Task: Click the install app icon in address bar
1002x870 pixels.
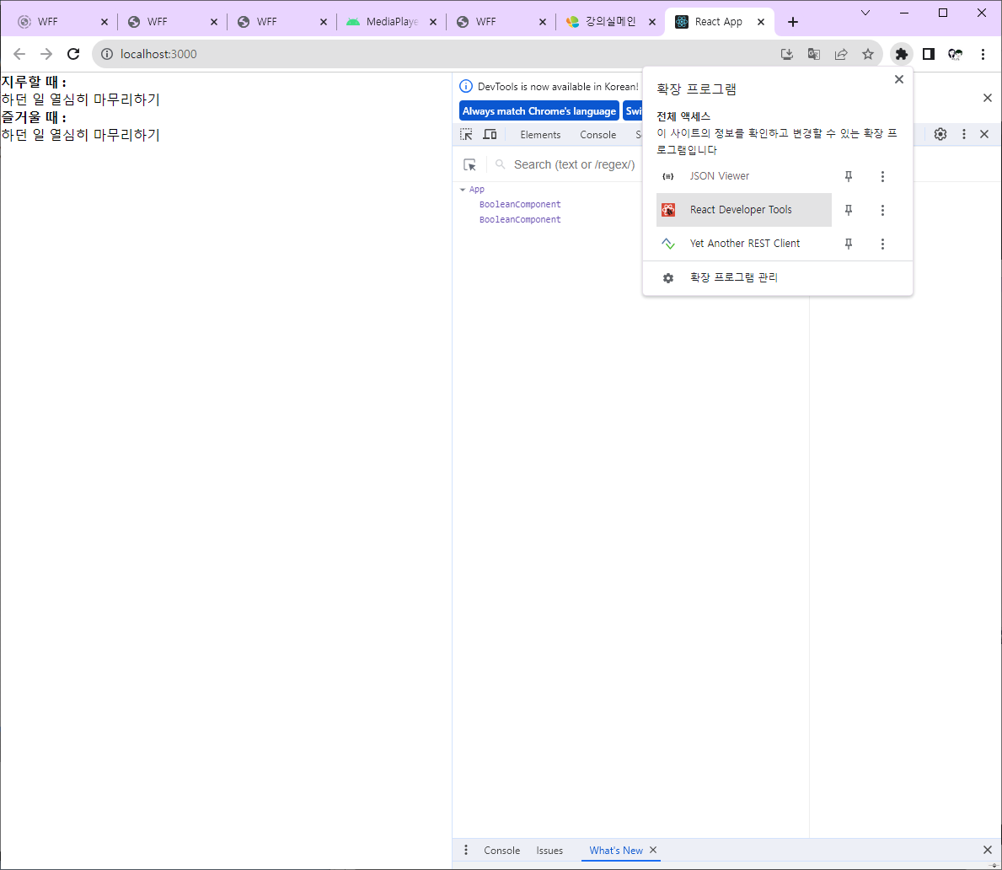Action: (787, 54)
